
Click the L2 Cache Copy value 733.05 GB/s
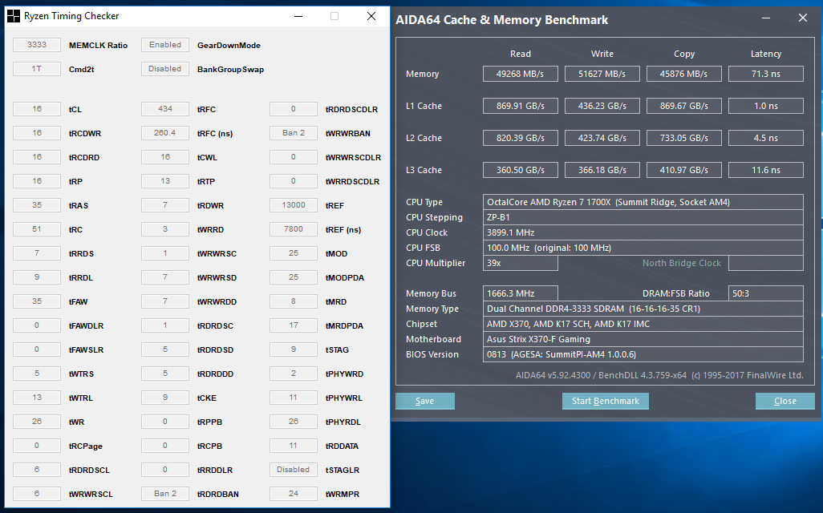[684, 138]
